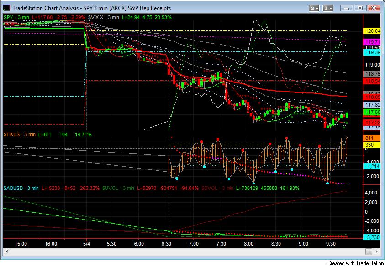This screenshot has height=266, width=385.
Task: Open the I interval-link dropdown in title bar
Action: click(x=327, y=8)
